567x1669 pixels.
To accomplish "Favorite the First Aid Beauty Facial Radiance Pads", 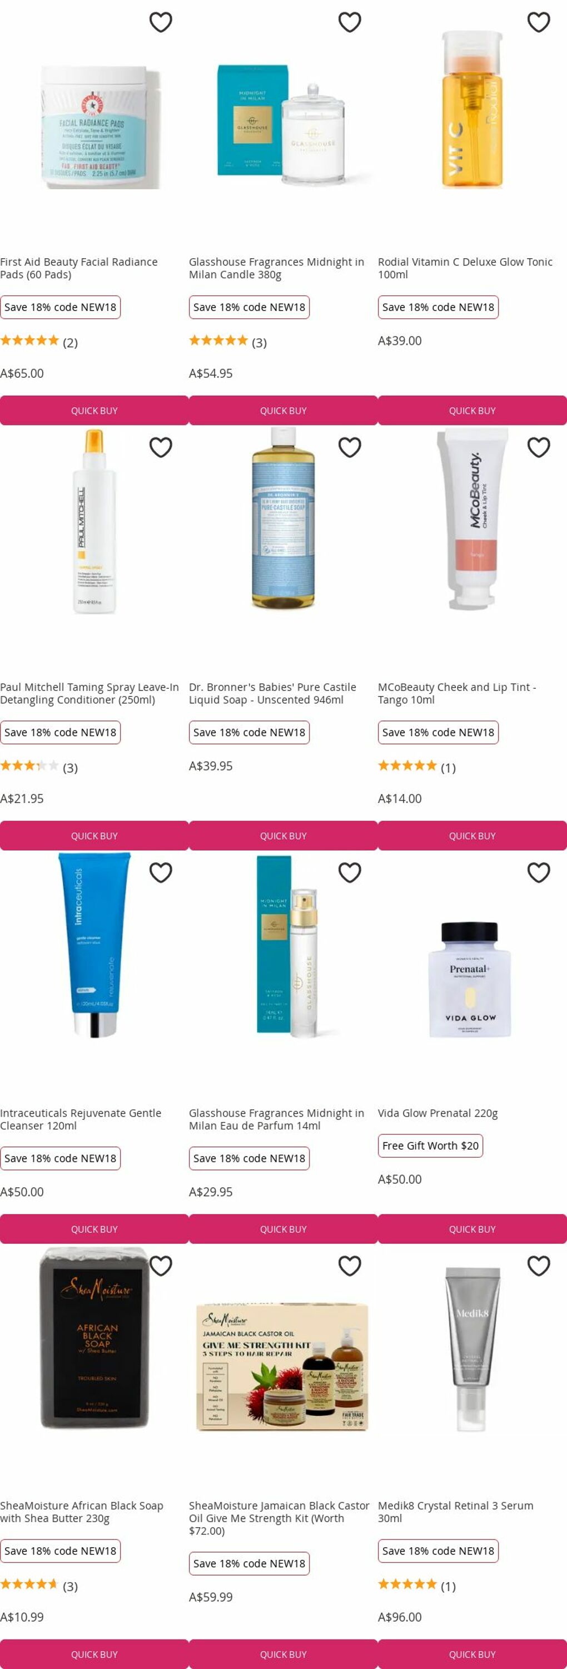I will (x=161, y=22).
